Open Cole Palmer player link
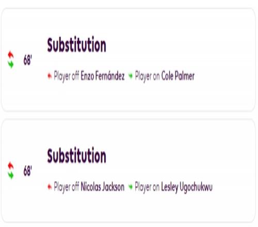Image resolution: width=258 pixels, height=227 pixels. 178,76
